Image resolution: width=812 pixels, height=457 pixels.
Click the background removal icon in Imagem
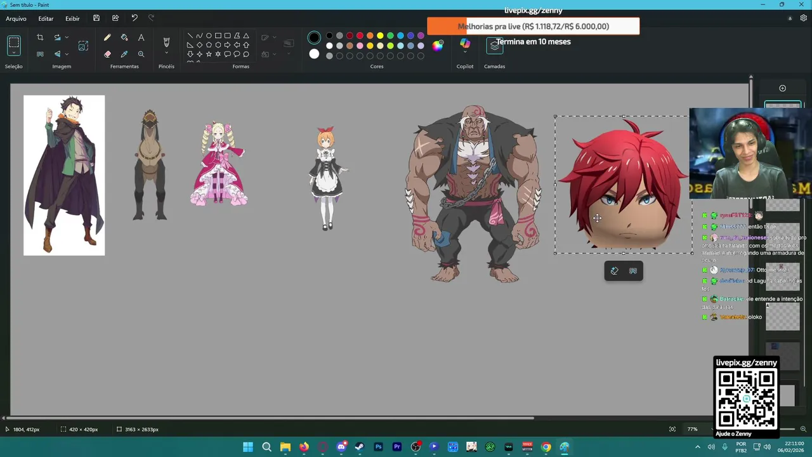coord(40,54)
